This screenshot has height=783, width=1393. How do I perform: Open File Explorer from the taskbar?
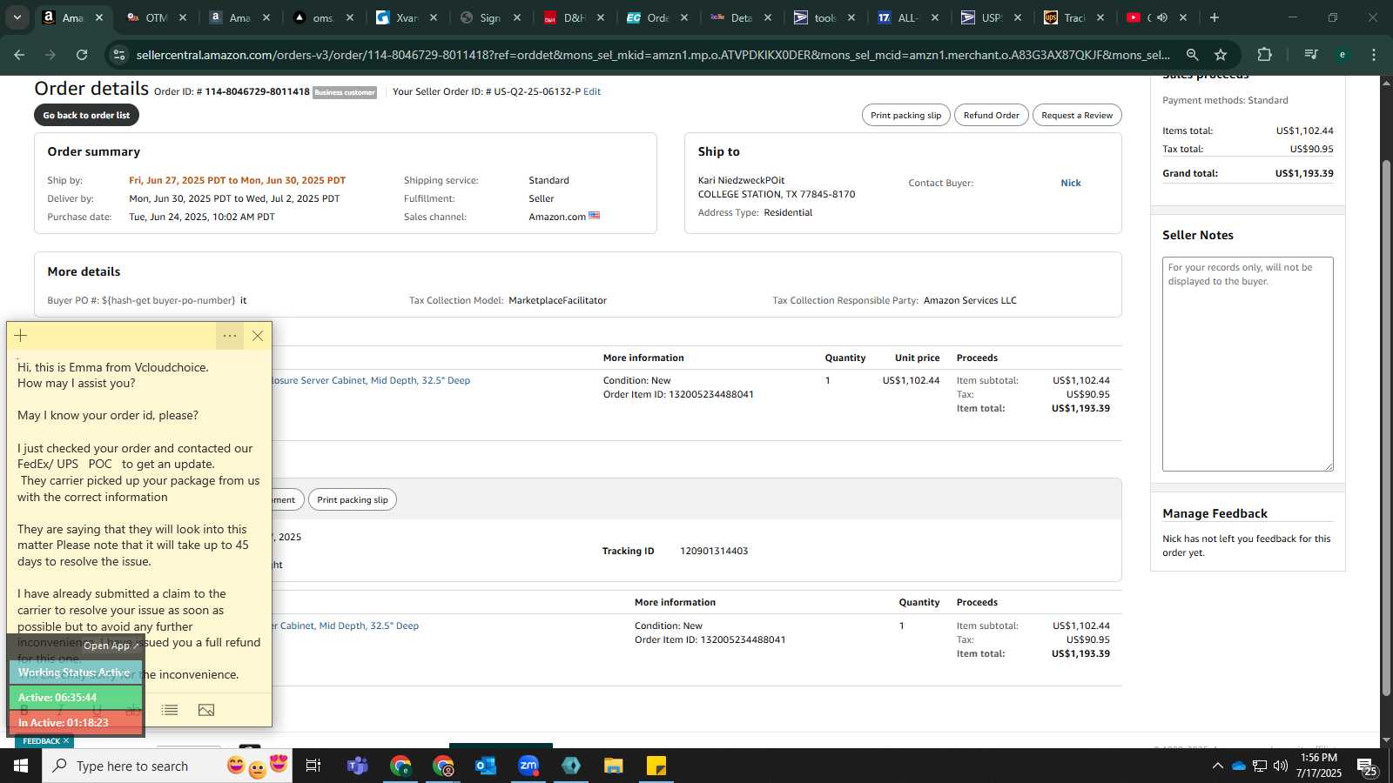(614, 766)
